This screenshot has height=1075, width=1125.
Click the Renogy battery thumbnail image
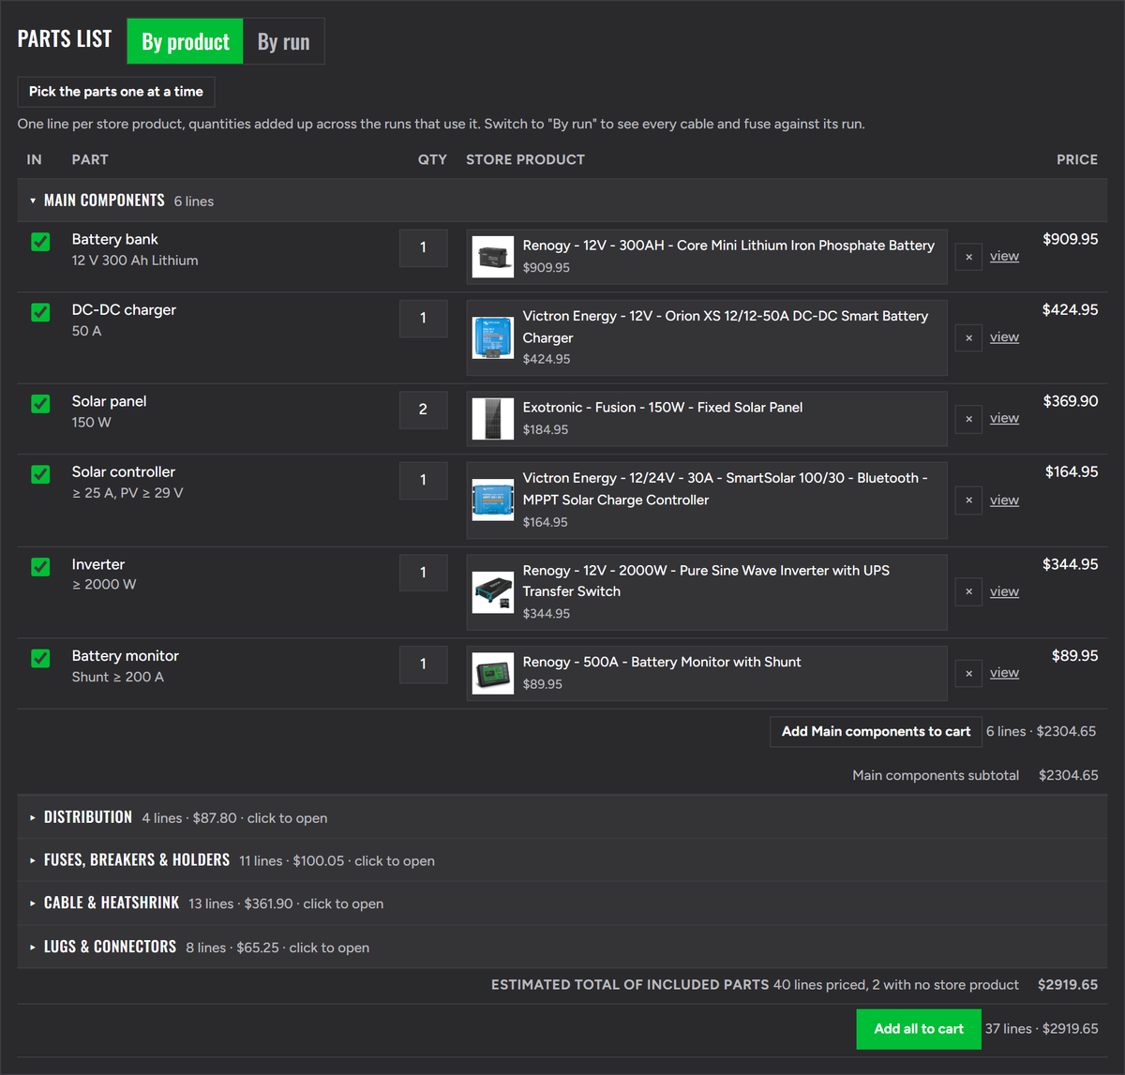click(x=493, y=257)
